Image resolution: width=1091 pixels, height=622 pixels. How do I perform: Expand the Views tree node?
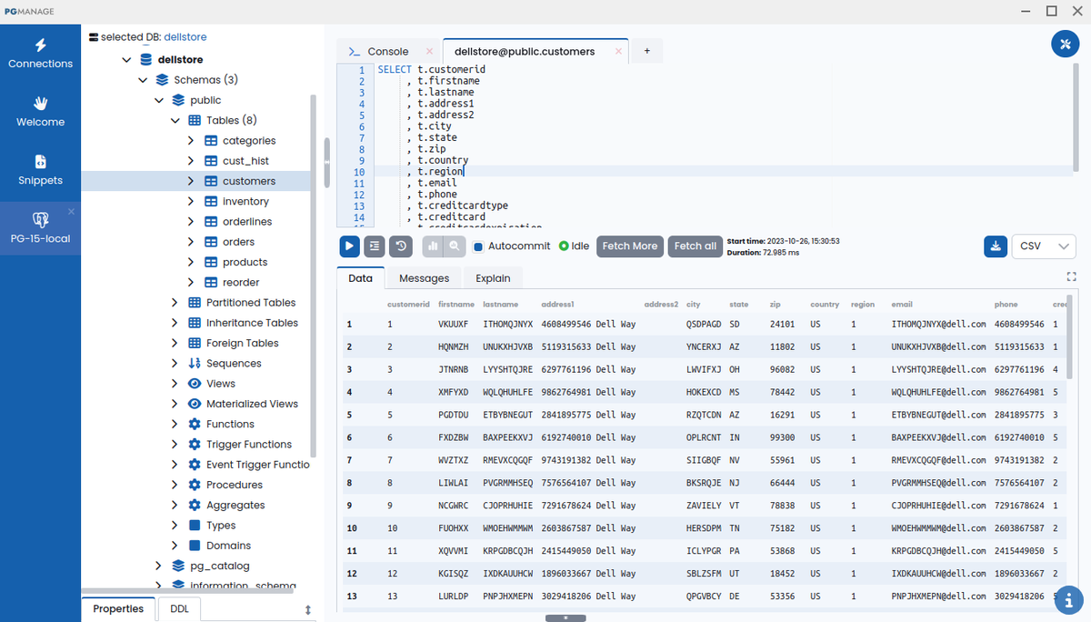click(x=175, y=384)
